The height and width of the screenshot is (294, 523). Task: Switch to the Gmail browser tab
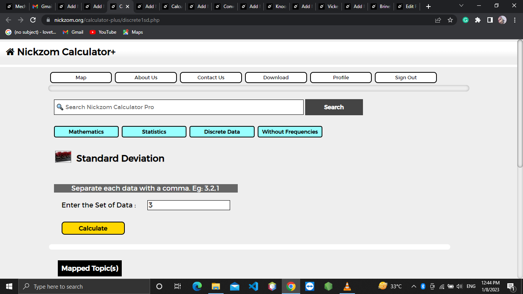pos(42,7)
